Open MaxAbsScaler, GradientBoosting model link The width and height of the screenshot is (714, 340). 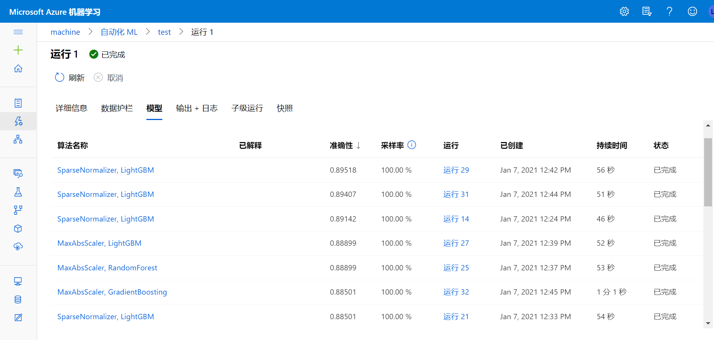point(112,292)
